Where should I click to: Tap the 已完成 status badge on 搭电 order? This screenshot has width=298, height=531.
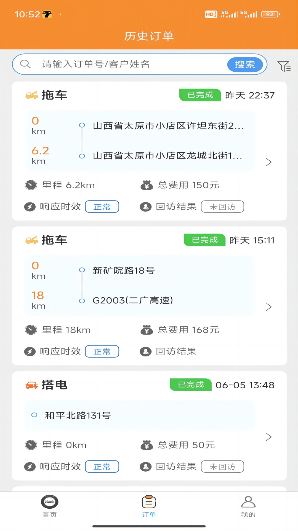tap(191, 385)
